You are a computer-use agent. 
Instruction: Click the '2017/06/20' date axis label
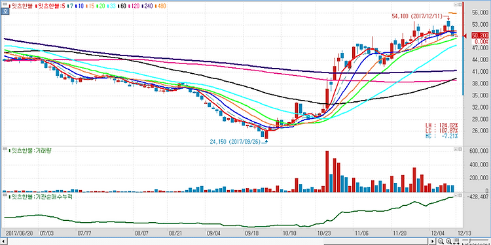18,233
